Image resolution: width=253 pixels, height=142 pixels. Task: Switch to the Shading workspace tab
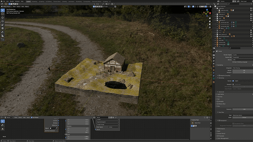pyautogui.click(x=64, y=1)
